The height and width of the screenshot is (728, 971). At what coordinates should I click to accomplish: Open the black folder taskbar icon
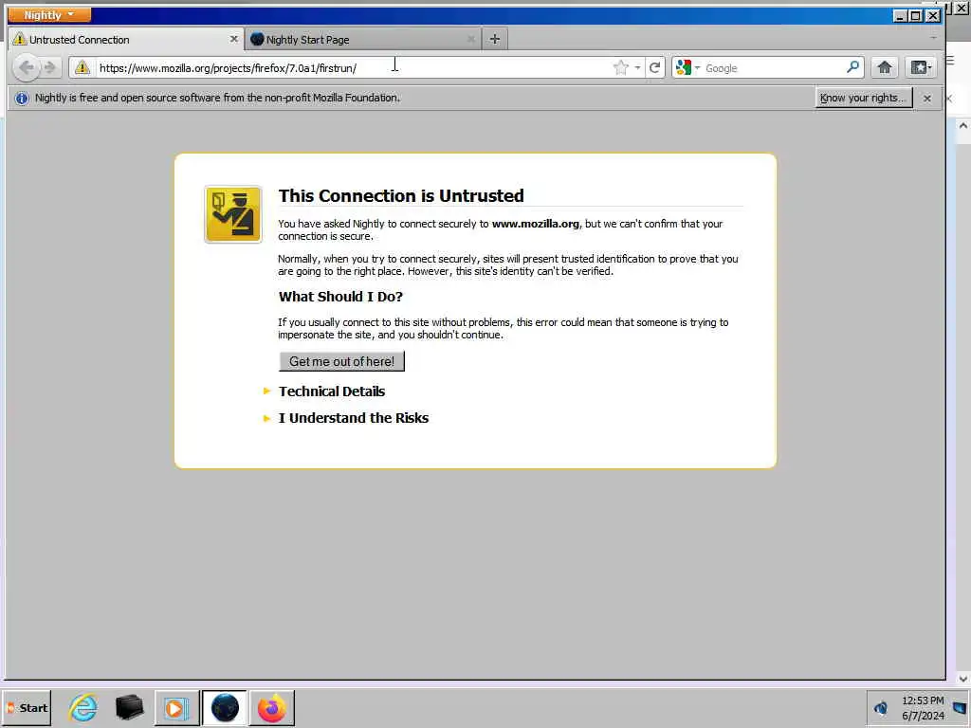click(x=129, y=707)
